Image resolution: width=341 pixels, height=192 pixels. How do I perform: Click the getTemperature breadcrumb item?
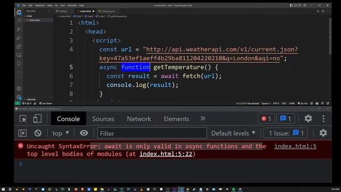tap(117, 16)
